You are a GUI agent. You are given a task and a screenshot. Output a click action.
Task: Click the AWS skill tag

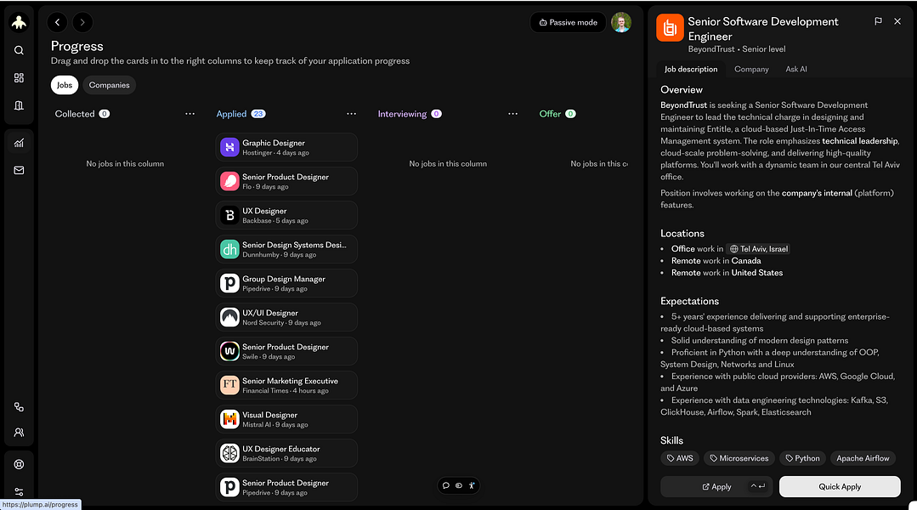tap(680, 458)
